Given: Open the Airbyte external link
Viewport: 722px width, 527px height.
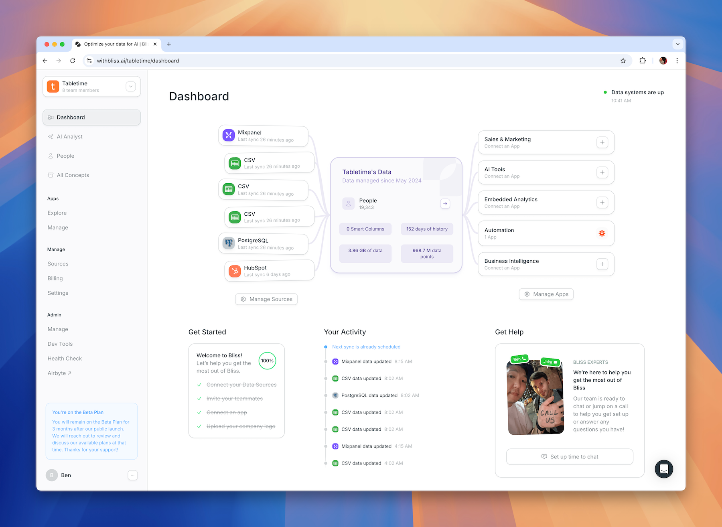Looking at the screenshot, I should 59,373.
